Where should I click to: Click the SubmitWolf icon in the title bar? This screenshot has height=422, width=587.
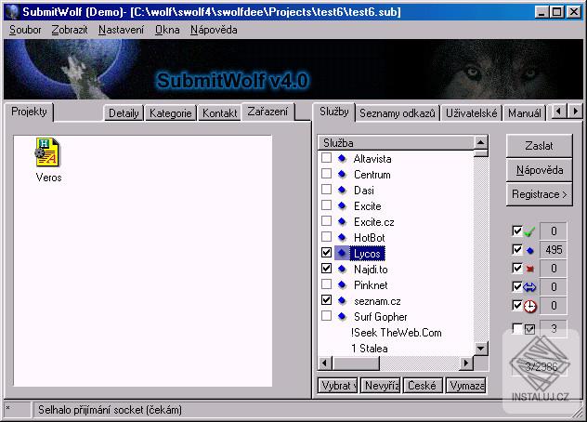tap(13, 11)
